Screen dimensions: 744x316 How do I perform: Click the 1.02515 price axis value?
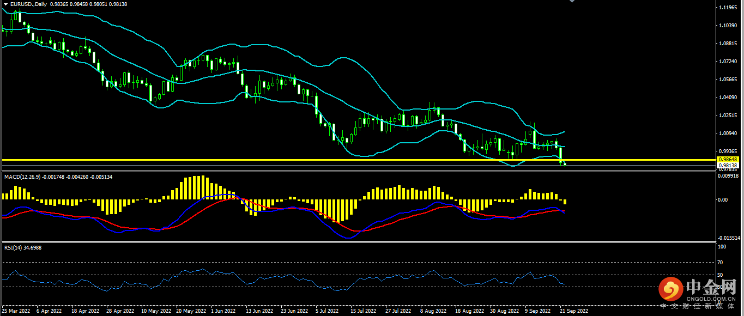pyautogui.click(x=728, y=116)
